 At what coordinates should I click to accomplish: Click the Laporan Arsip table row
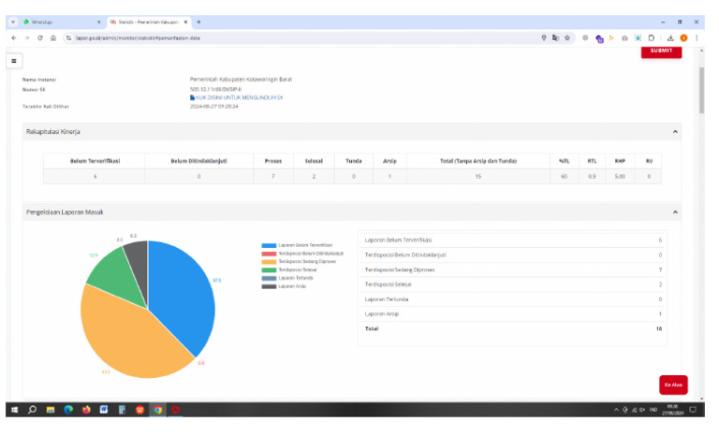point(513,314)
